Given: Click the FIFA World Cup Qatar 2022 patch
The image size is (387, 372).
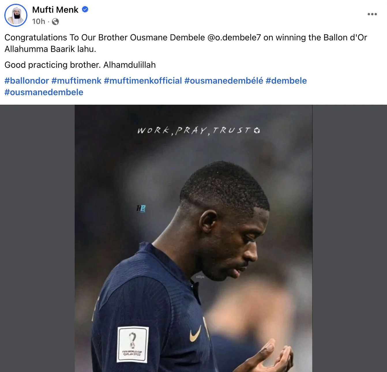Looking at the screenshot, I should coord(133,345).
